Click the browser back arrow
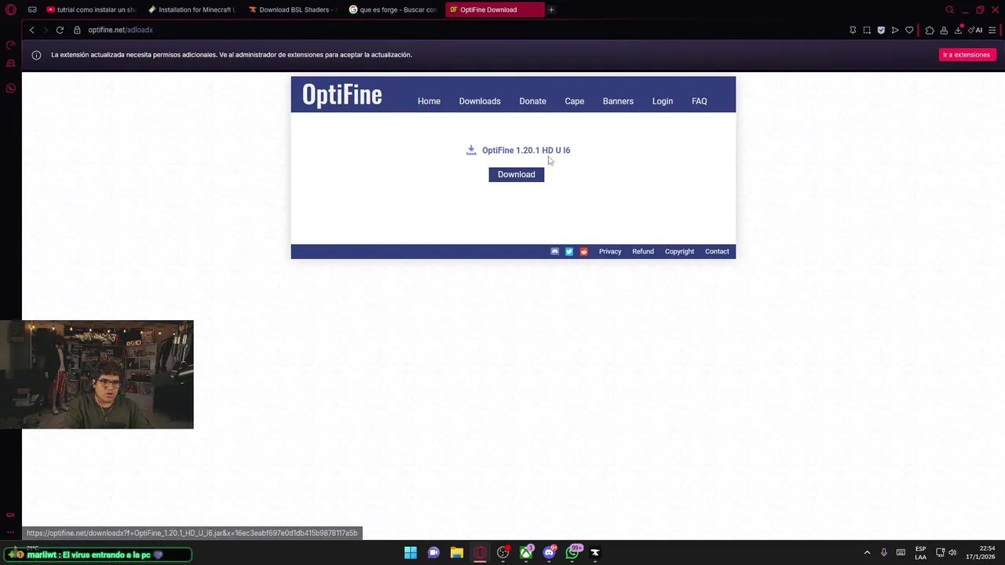This screenshot has width=1005, height=565. (31, 30)
